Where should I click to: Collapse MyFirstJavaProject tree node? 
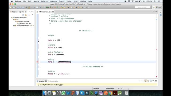pos(11,17)
